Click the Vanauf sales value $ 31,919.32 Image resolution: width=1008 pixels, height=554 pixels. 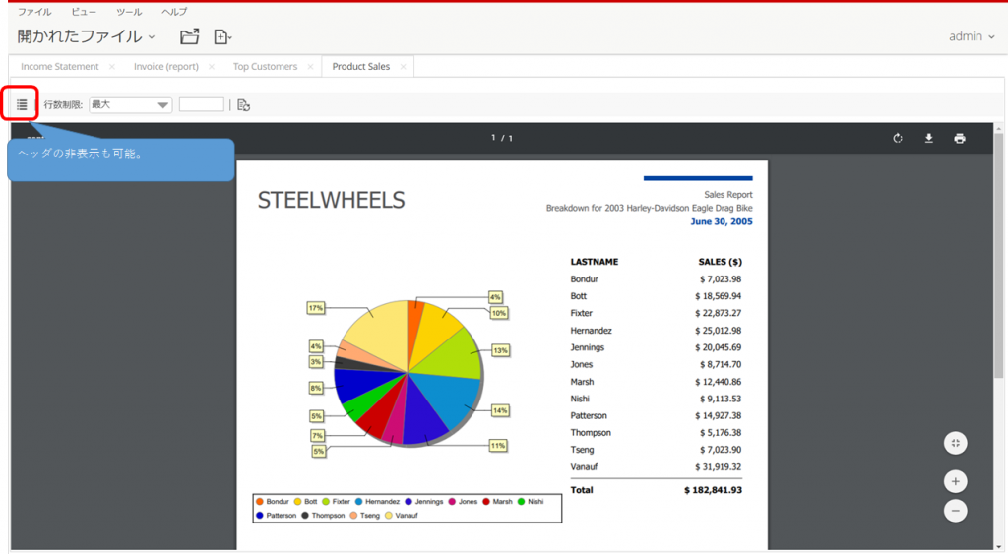[718, 467]
